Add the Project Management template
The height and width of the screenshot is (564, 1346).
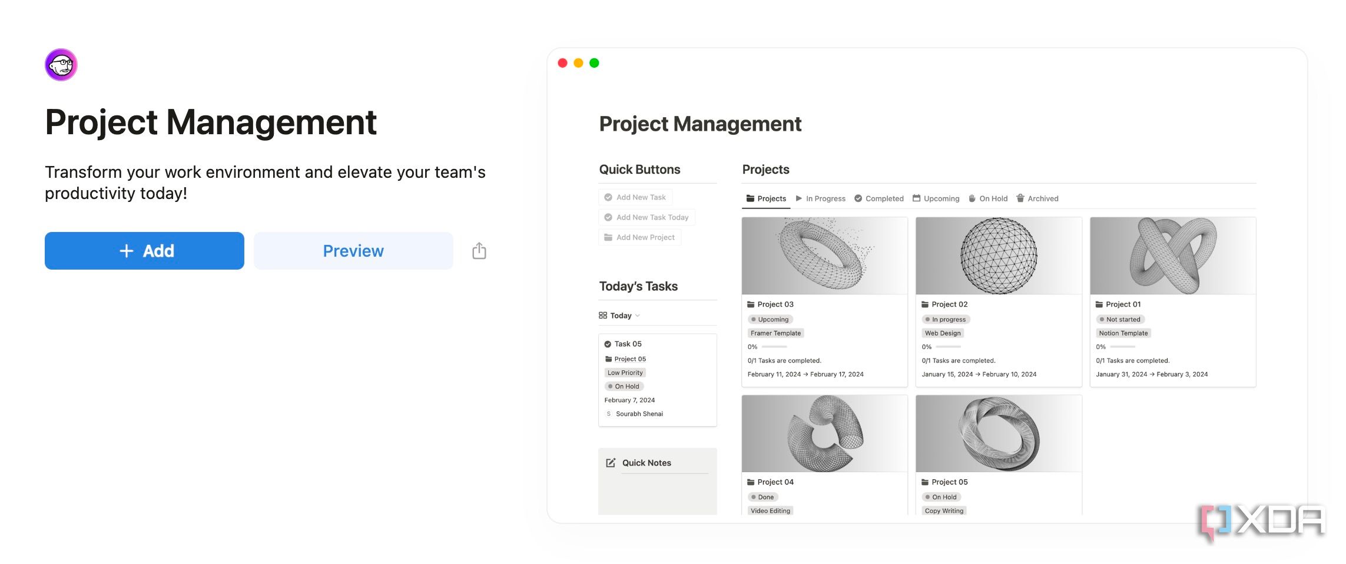pyautogui.click(x=144, y=251)
